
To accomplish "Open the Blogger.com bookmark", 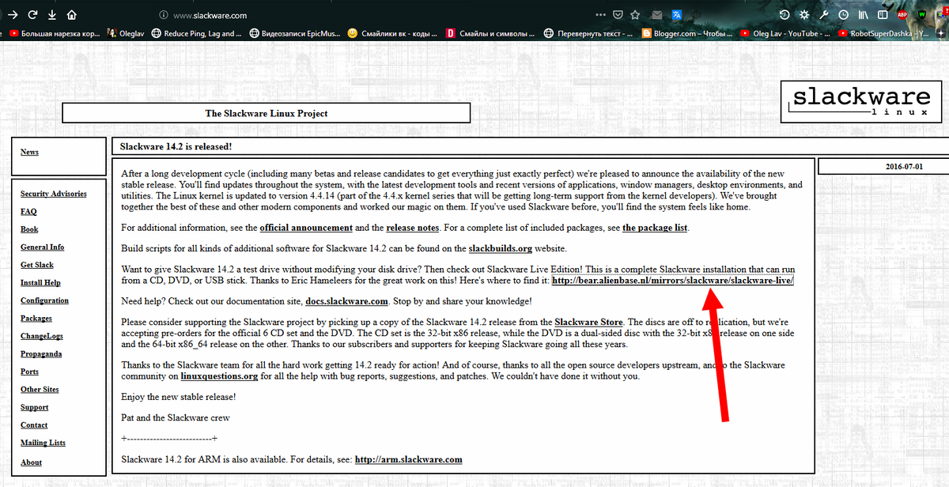I will point(688,34).
